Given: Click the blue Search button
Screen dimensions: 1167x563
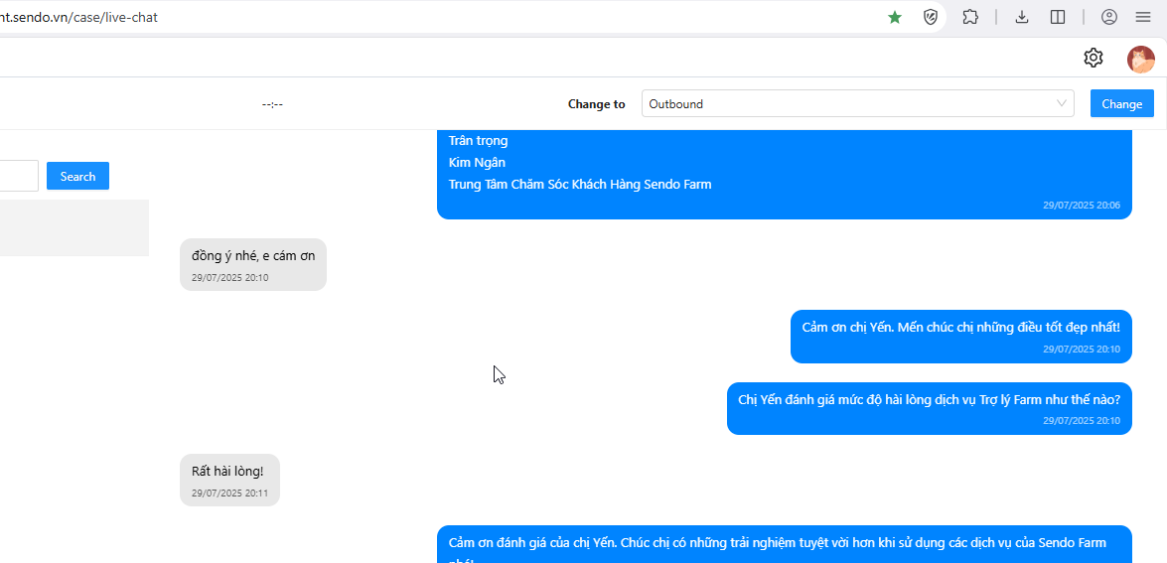Looking at the screenshot, I should pyautogui.click(x=77, y=177).
